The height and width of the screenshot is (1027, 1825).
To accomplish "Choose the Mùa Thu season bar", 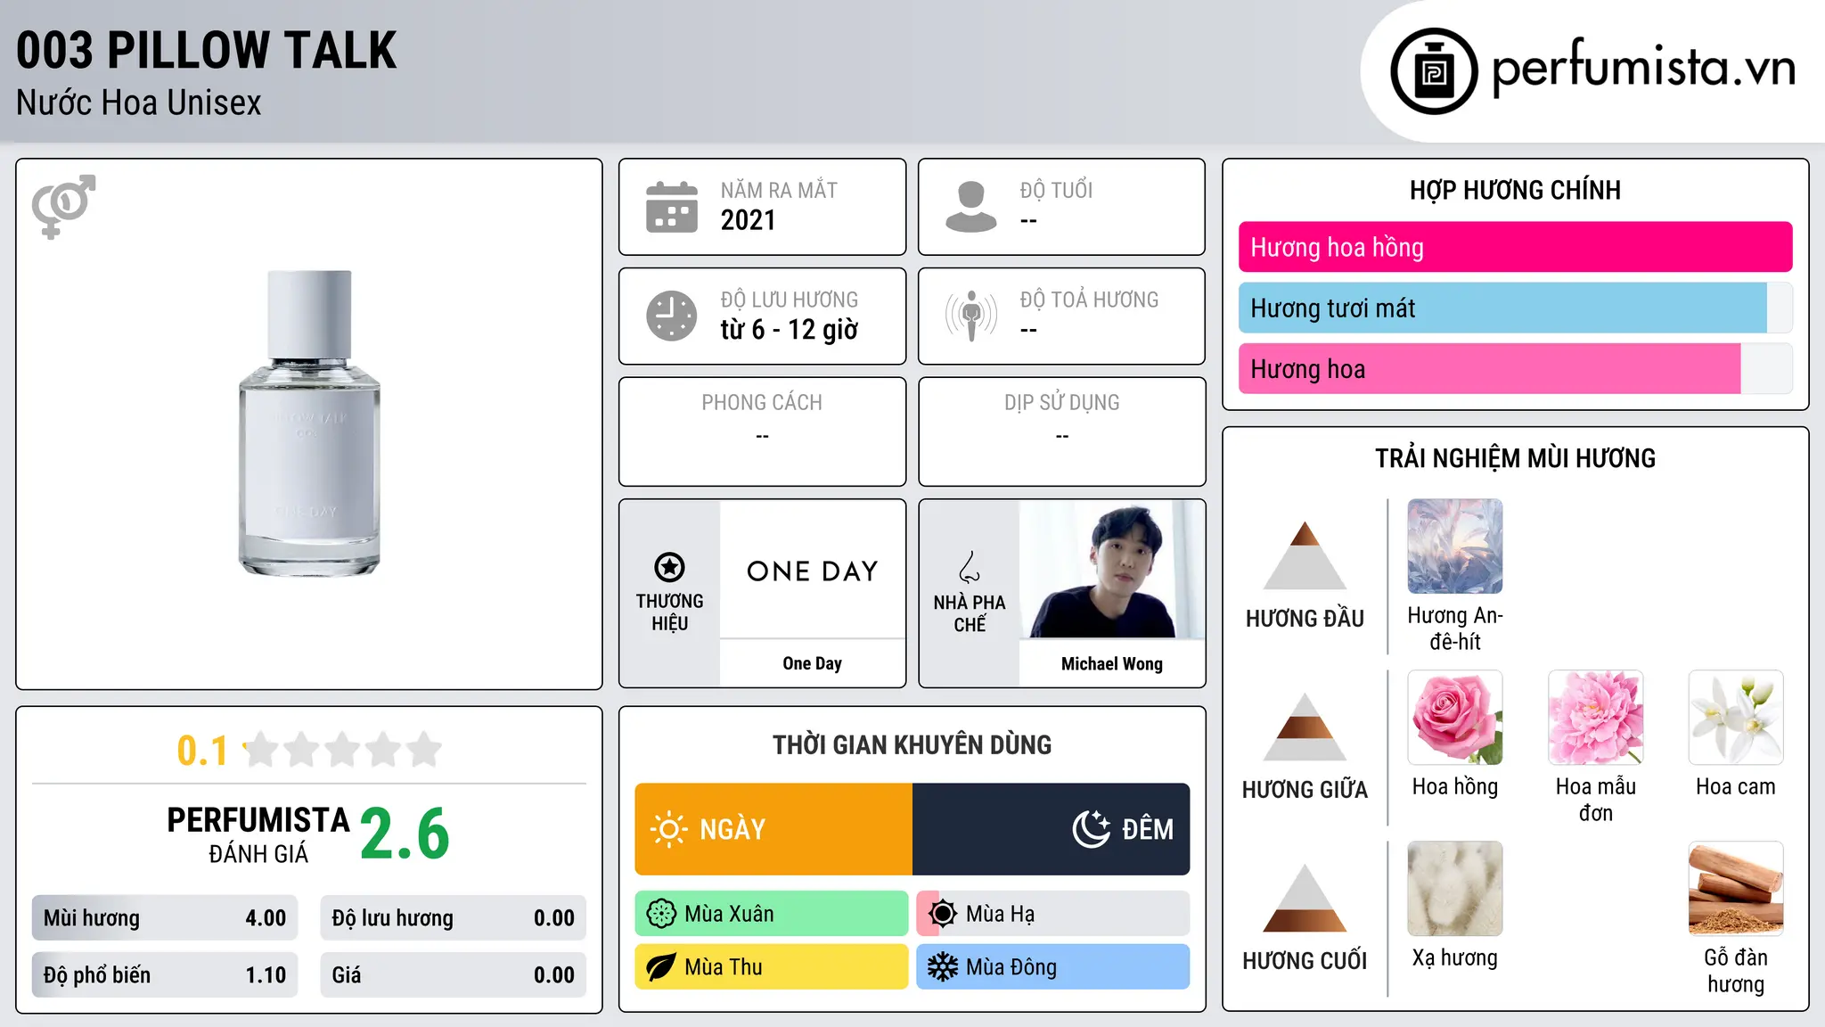I will click(x=772, y=967).
